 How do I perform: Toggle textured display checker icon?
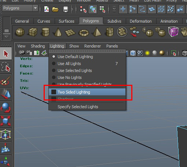pyautogui.click(x=140, y=53)
